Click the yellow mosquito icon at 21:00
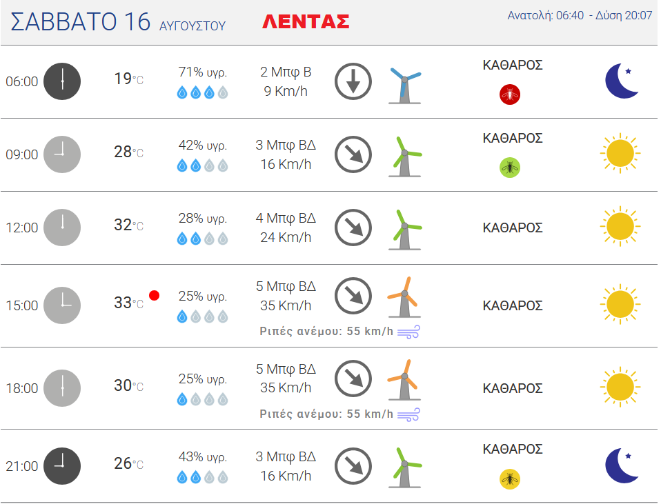This screenshot has height=504, width=661. pos(510,478)
